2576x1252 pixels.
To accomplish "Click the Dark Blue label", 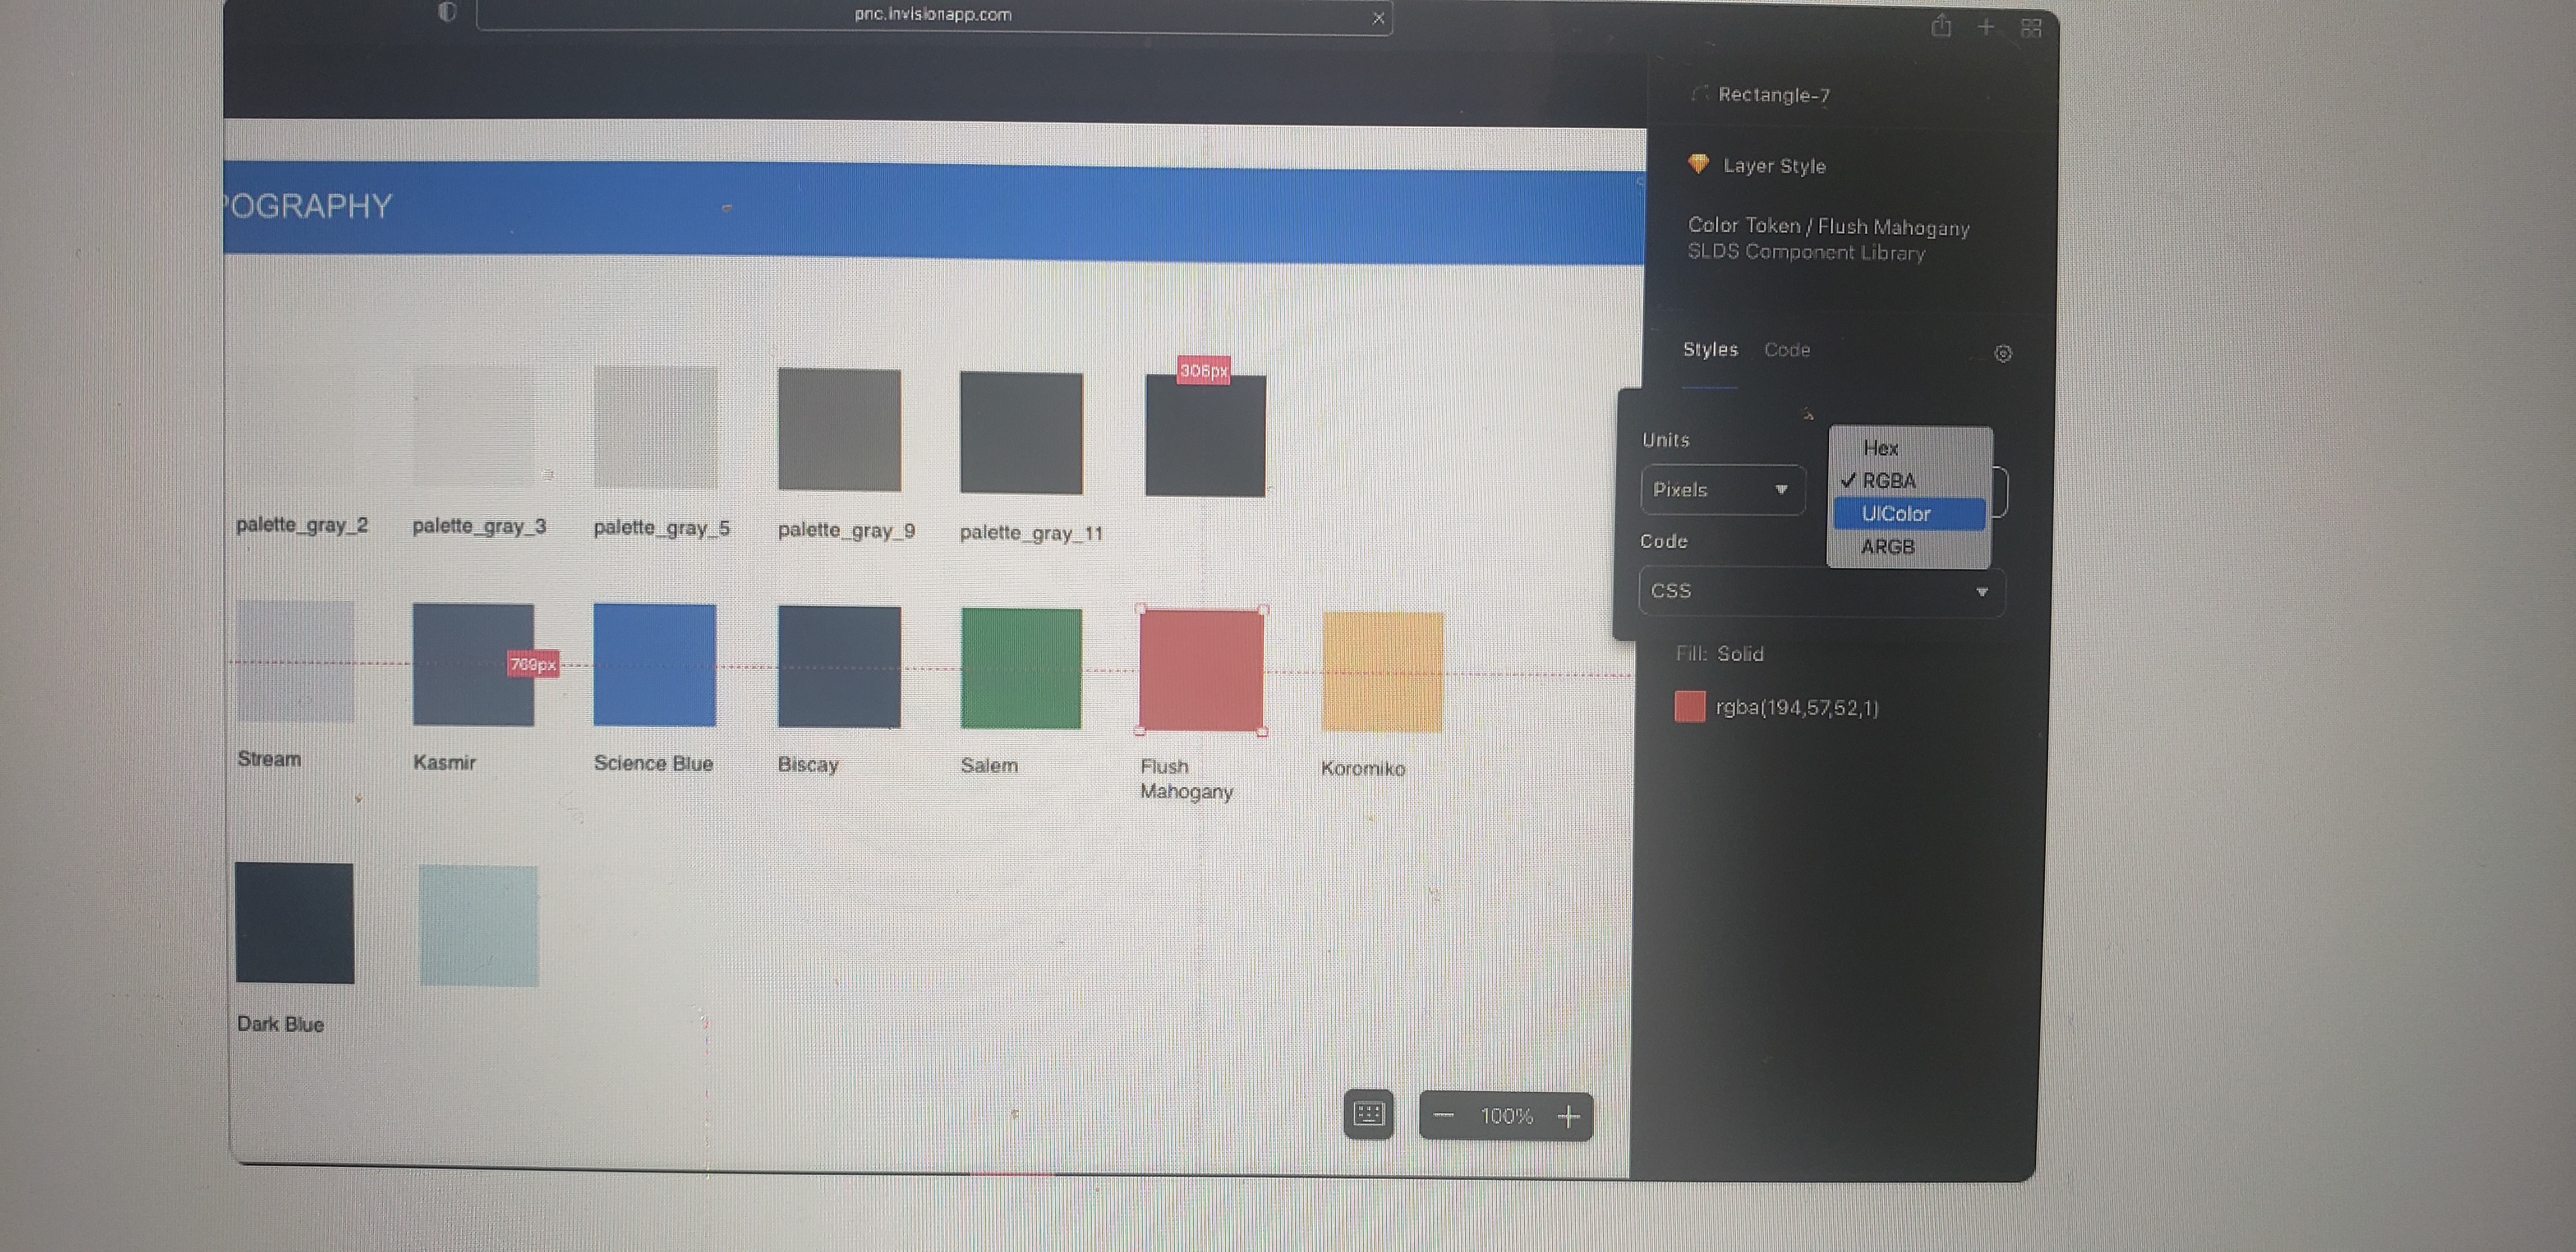I will [x=280, y=1024].
